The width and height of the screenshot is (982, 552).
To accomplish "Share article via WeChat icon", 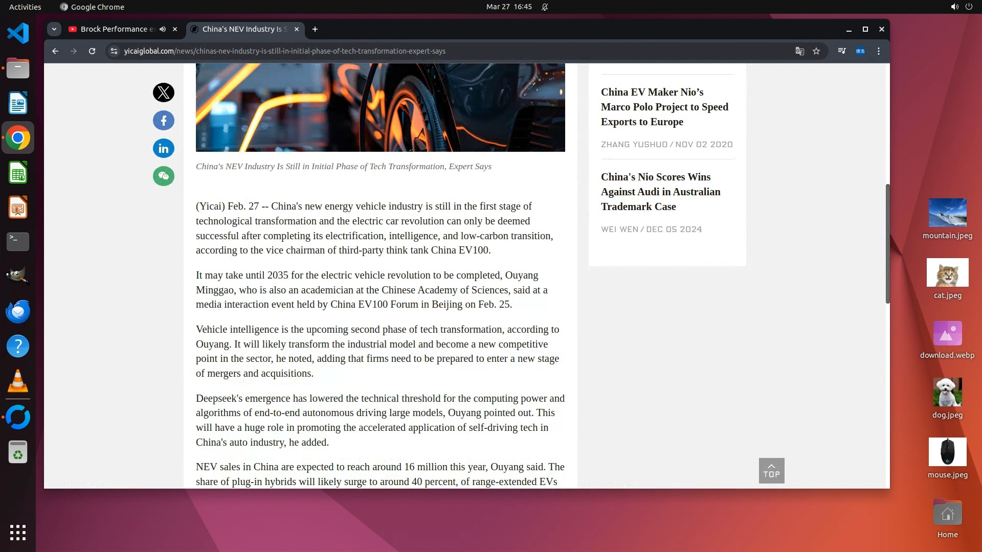I will pos(164,176).
